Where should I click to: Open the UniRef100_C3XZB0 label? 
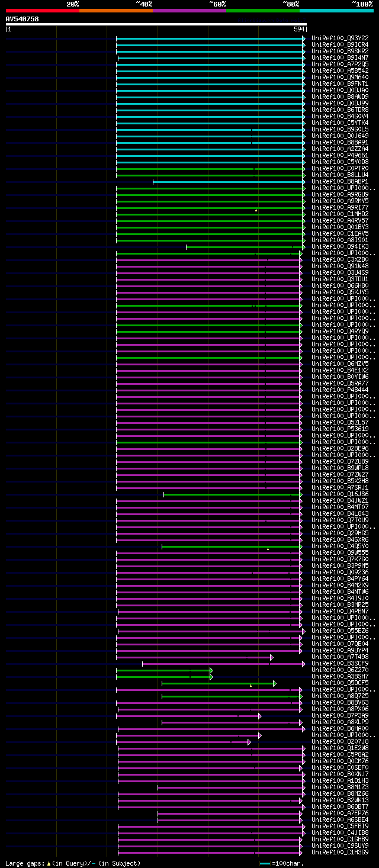point(340,260)
